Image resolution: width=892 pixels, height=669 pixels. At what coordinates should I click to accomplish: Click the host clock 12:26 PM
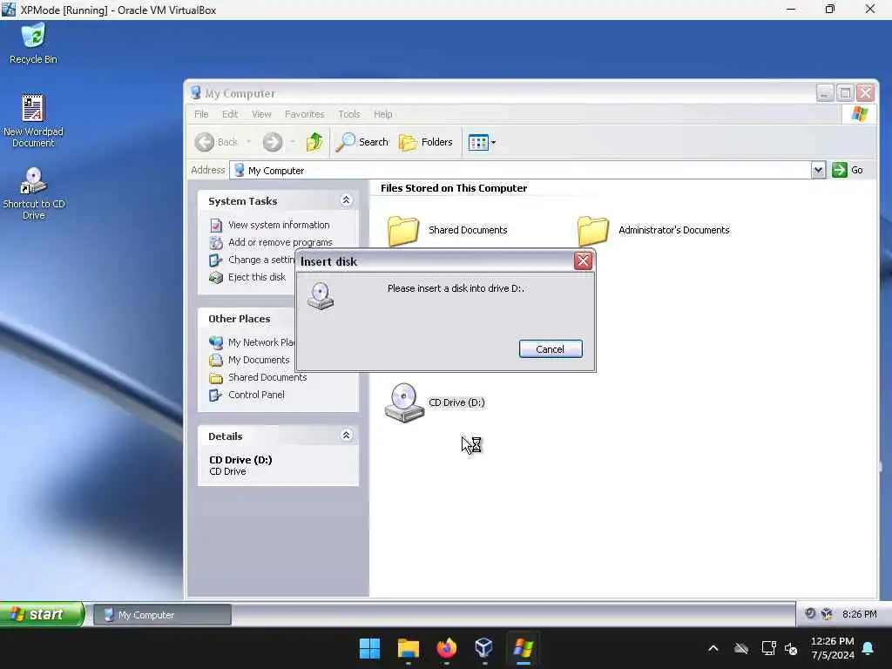tap(832, 641)
